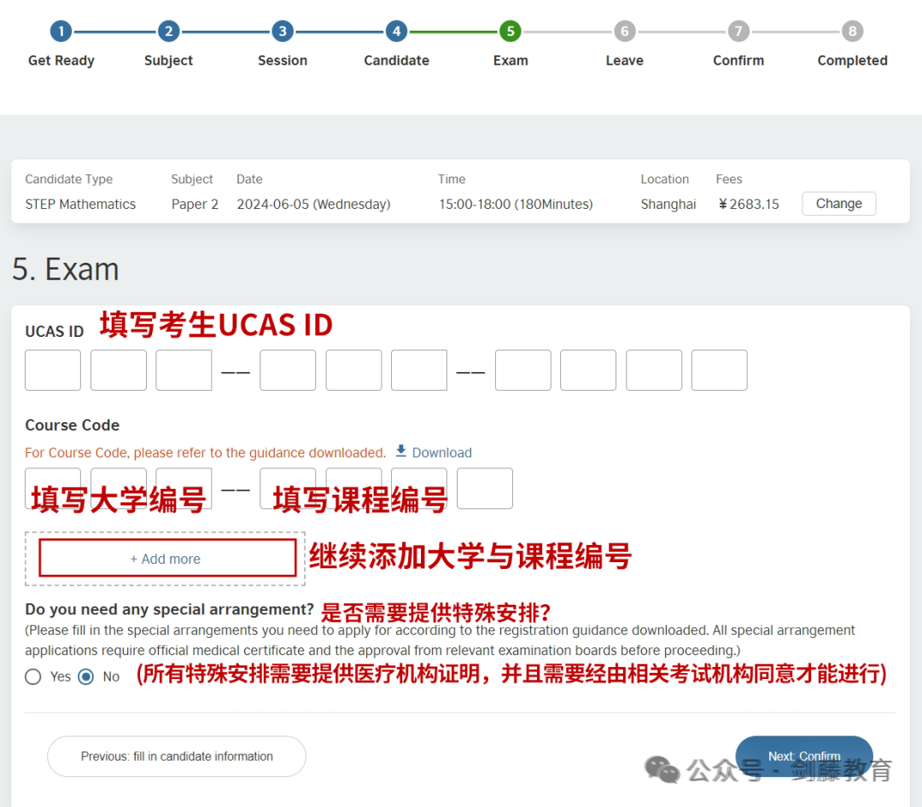Click the 5. Exam heading
This screenshot has width=922, height=807.
(x=65, y=270)
